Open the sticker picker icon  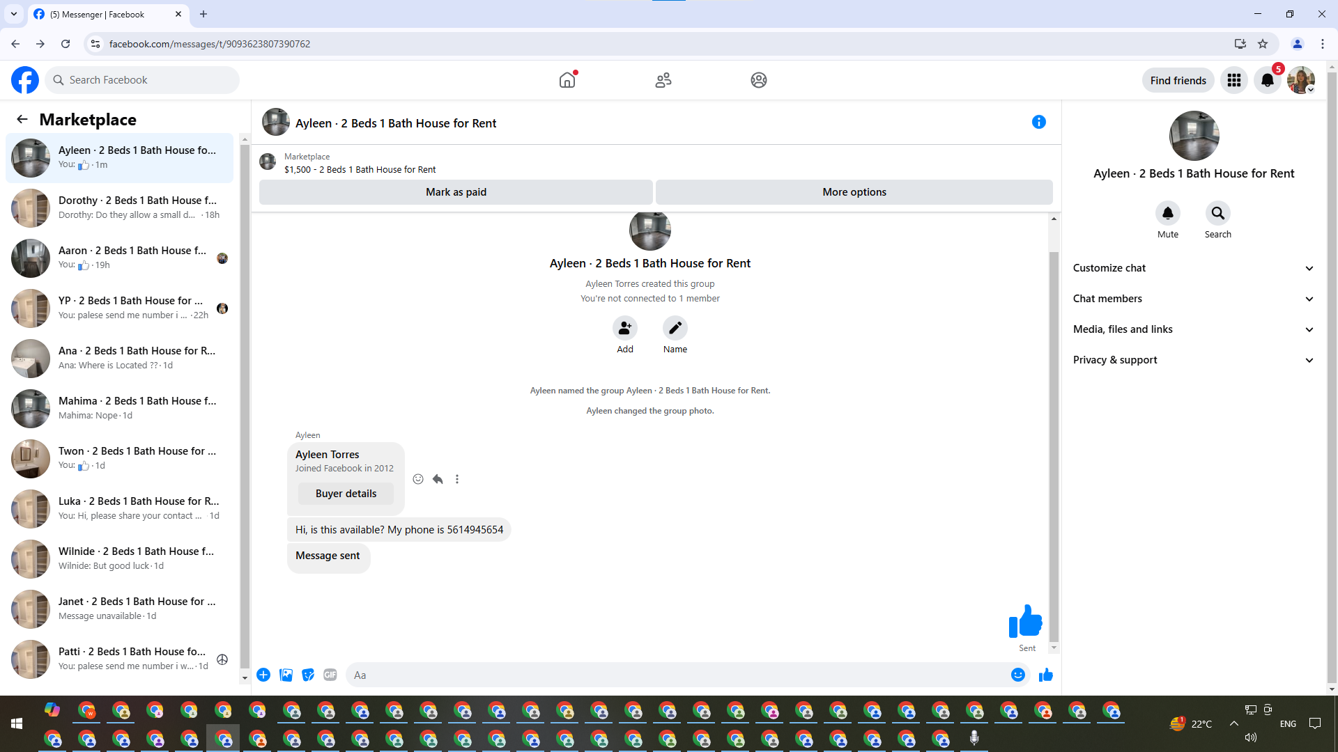point(308,675)
